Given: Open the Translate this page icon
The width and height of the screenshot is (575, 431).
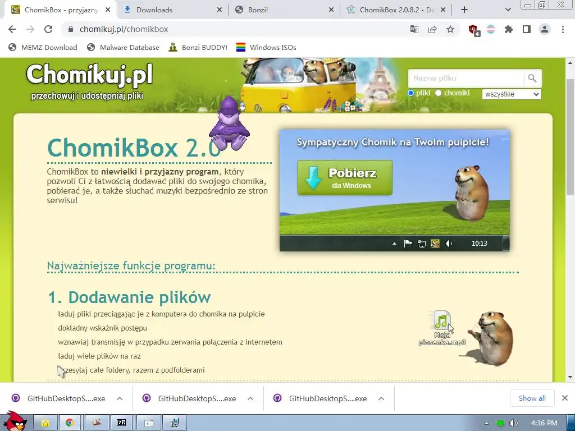Looking at the screenshot, I should 414,29.
